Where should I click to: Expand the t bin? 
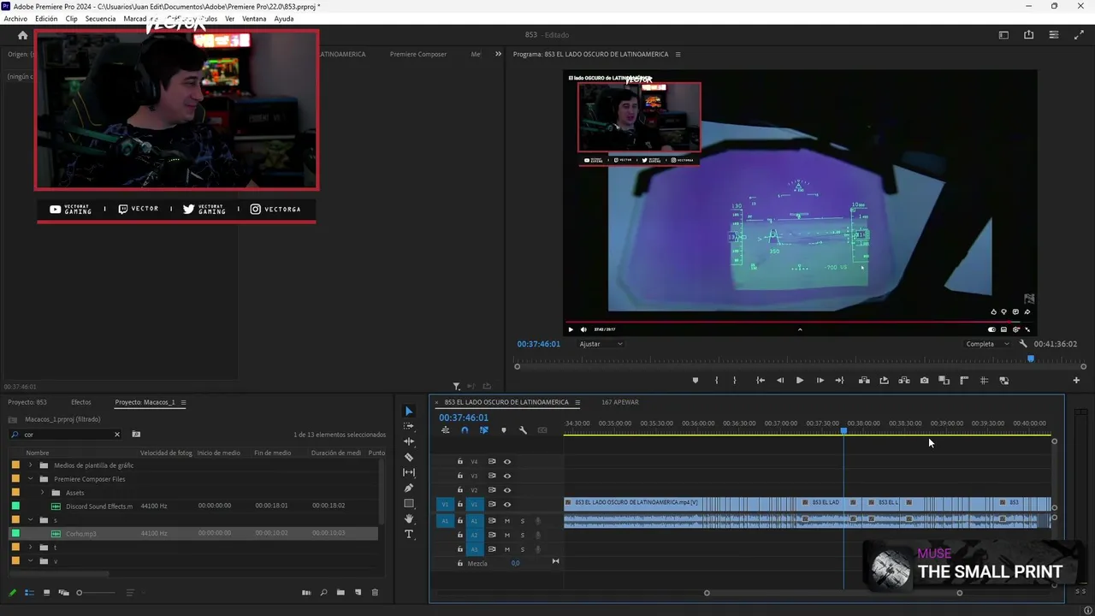pyautogui.click(x=31, y=548)
